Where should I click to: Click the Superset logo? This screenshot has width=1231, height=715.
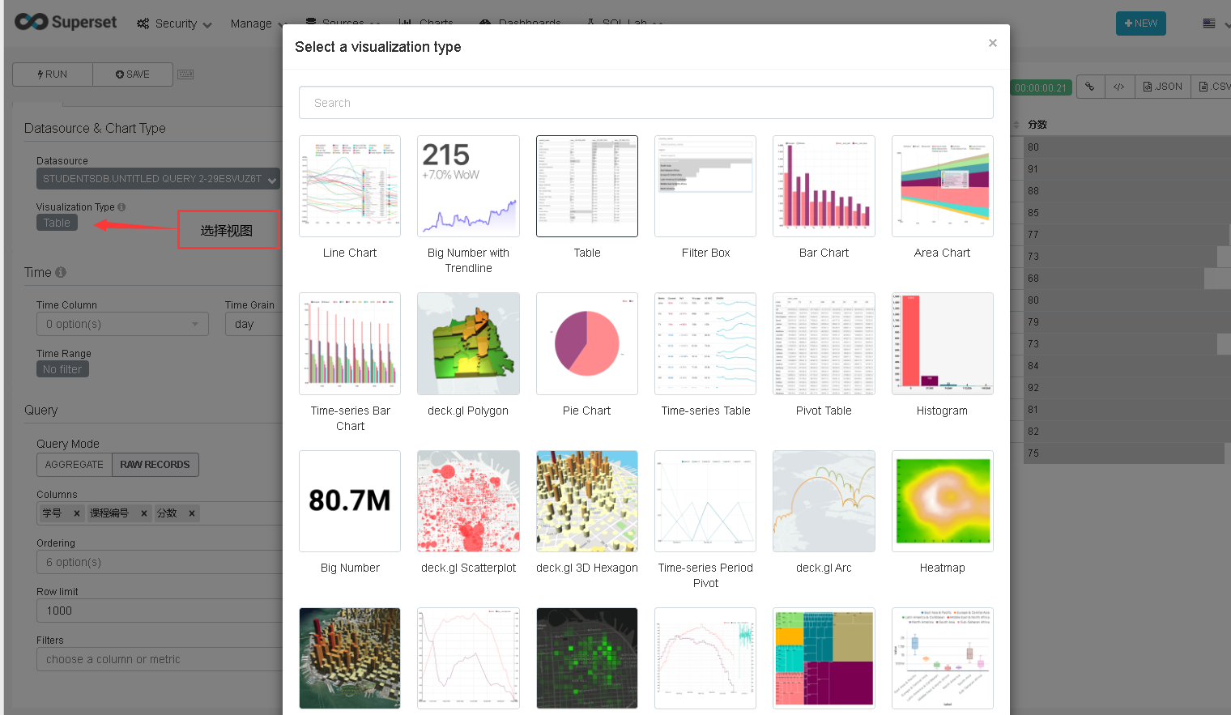(x=66, y=22)
